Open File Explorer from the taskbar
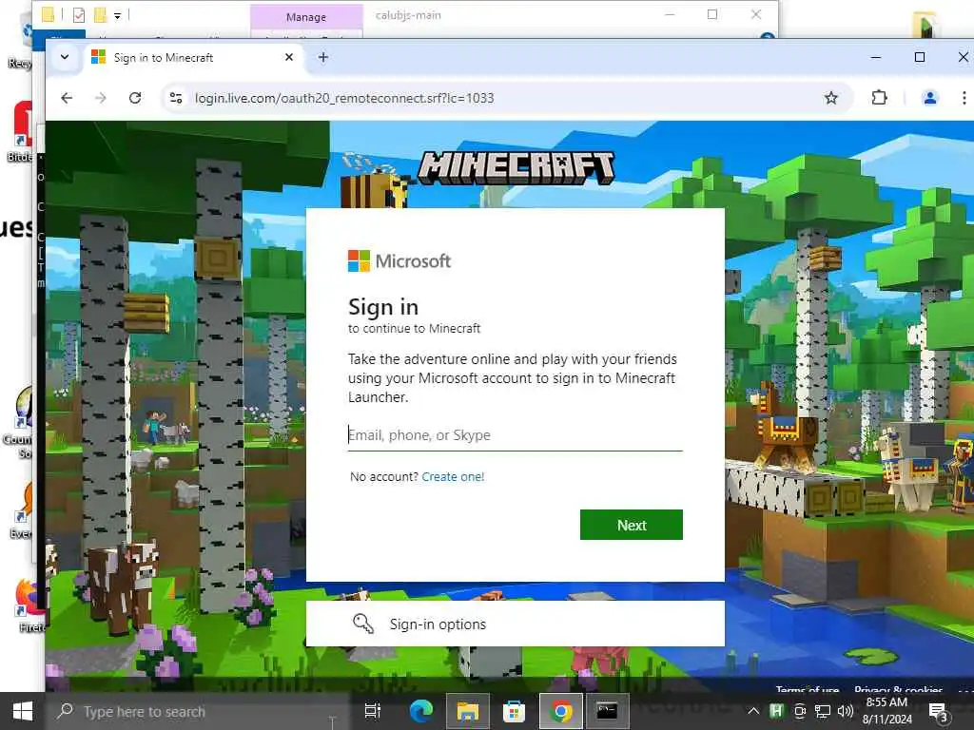The image size is (974, 730). pos(467,711)
